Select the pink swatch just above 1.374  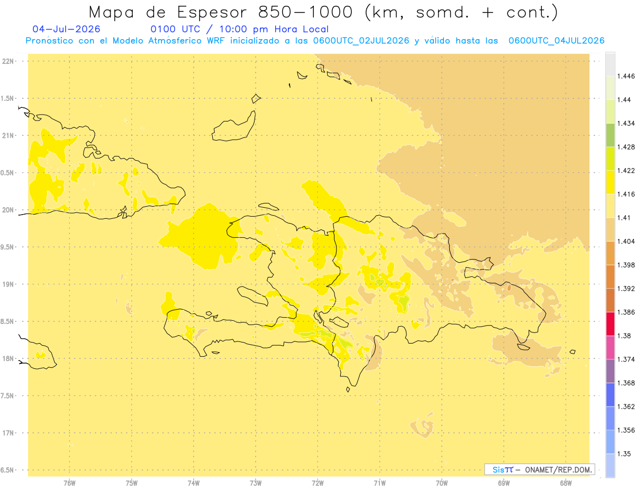(x=610, y=347)
